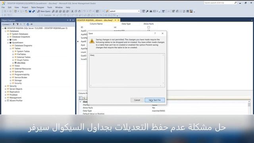Toggle the pin on the dbo.Awq tab
The image size is (254, 143).
(x=115, y=20)
